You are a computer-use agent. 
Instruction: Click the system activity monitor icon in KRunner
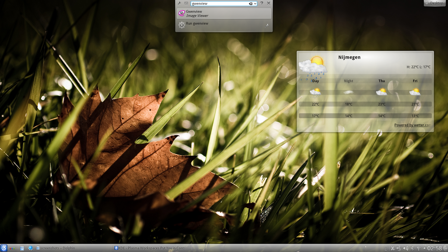[186, 3]
